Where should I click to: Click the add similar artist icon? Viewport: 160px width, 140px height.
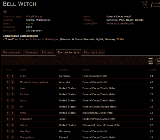(x=150, y=61)
